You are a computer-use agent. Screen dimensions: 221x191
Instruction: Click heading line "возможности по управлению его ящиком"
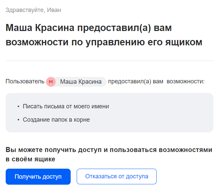[x=104, y=42]
